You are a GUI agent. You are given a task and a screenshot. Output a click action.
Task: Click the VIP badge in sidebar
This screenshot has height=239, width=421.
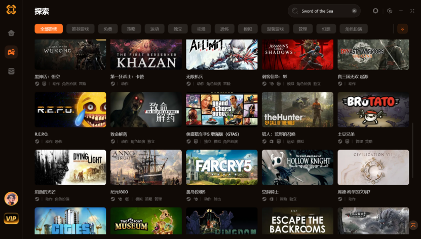[x=11, y=218]
